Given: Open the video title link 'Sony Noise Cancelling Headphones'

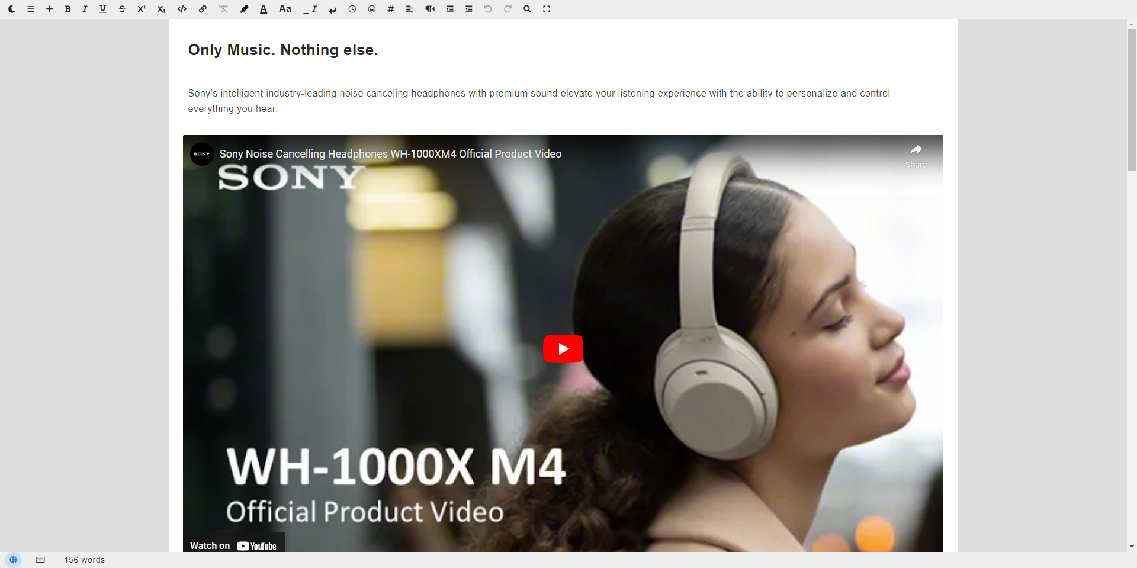Looking at the screenshot, I should click(390, 154).
